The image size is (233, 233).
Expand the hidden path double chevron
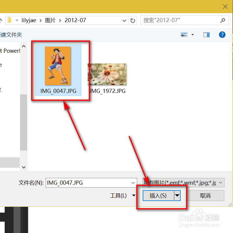pos(17,20)
